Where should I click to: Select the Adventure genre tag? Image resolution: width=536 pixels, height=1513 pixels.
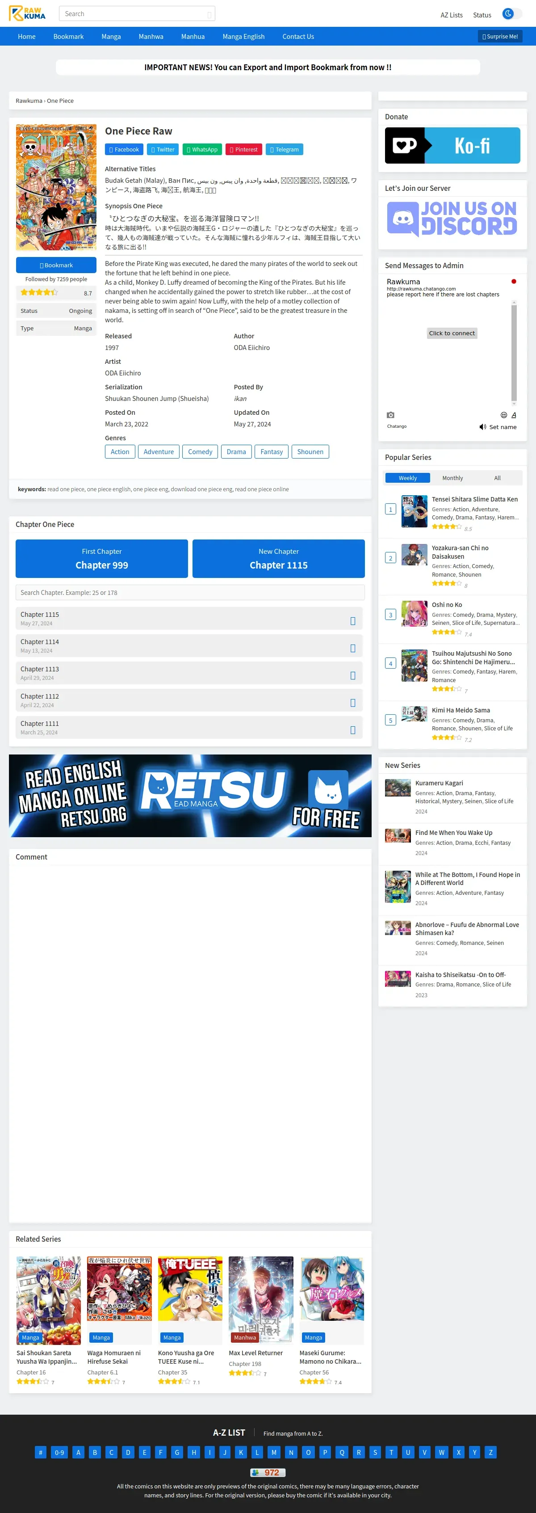click(159, 452)
